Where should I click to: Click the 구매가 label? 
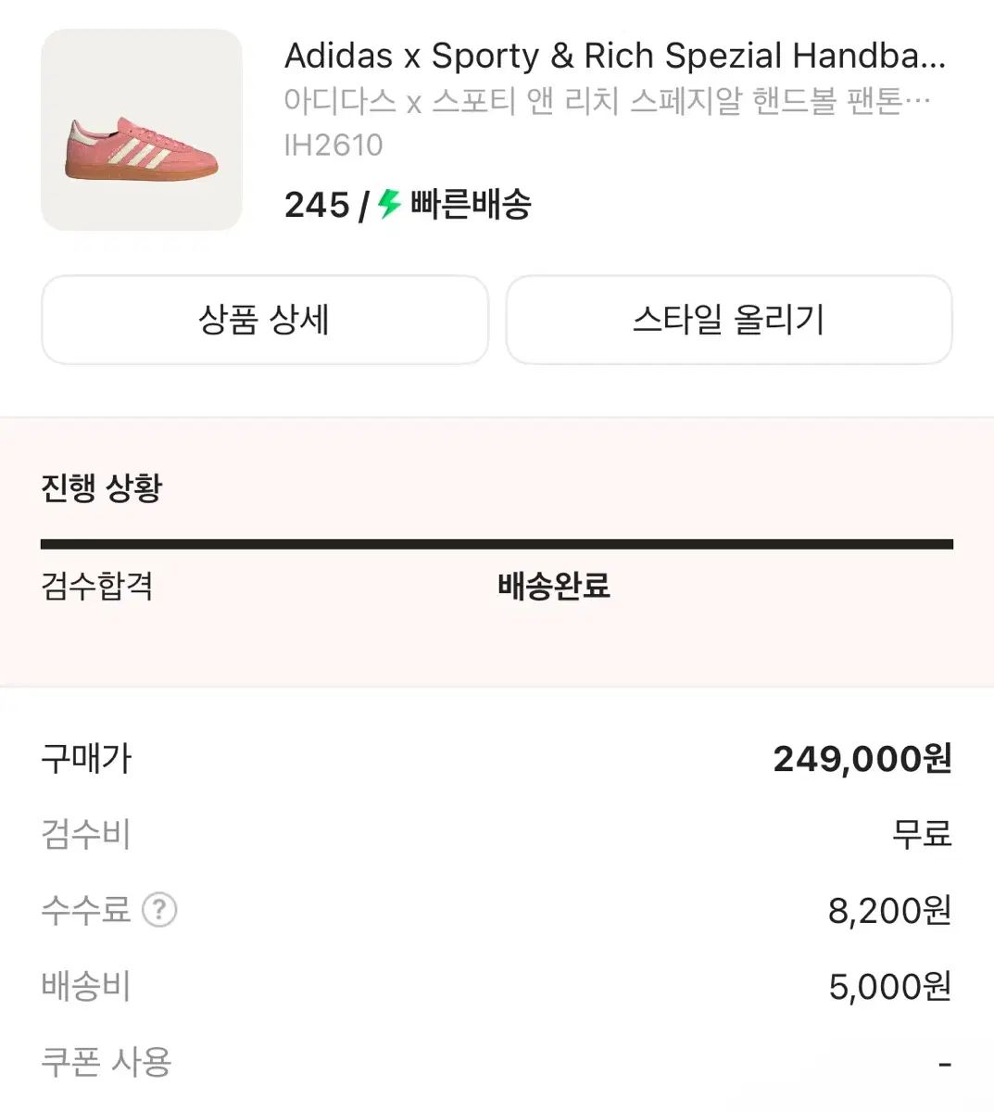tap(87, 759)
